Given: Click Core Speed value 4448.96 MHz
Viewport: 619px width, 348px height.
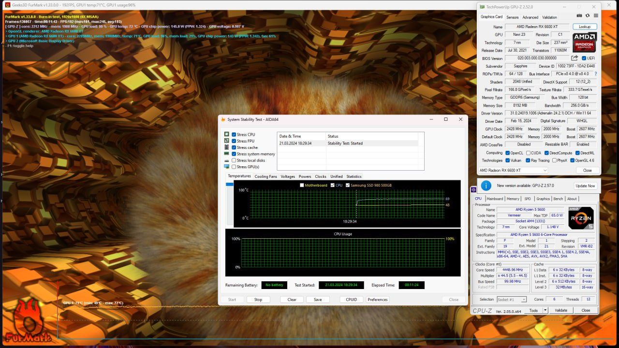Looking at the screenshot, I should coord(513,270).
